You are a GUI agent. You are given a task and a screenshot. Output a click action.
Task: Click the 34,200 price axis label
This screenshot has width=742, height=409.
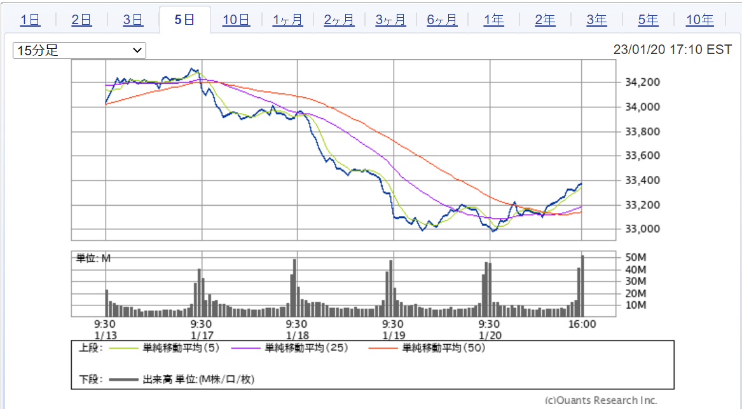pyautogui.click(x=643, y=83)
